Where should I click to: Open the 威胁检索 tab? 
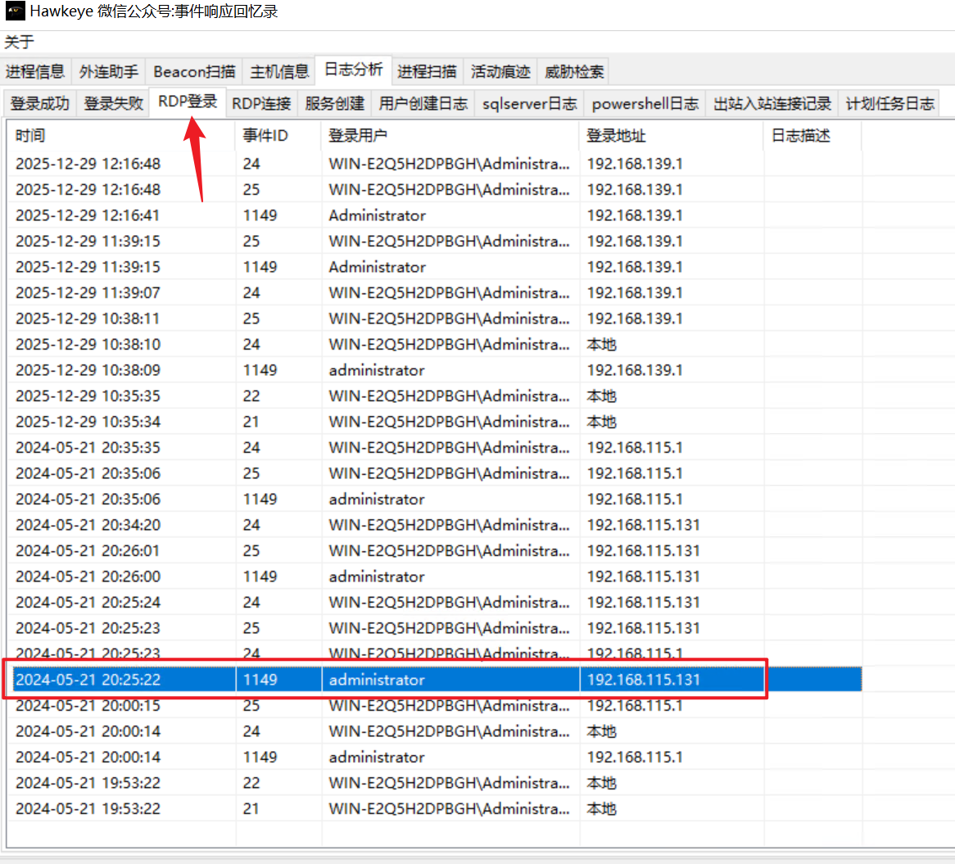(574, 72)
